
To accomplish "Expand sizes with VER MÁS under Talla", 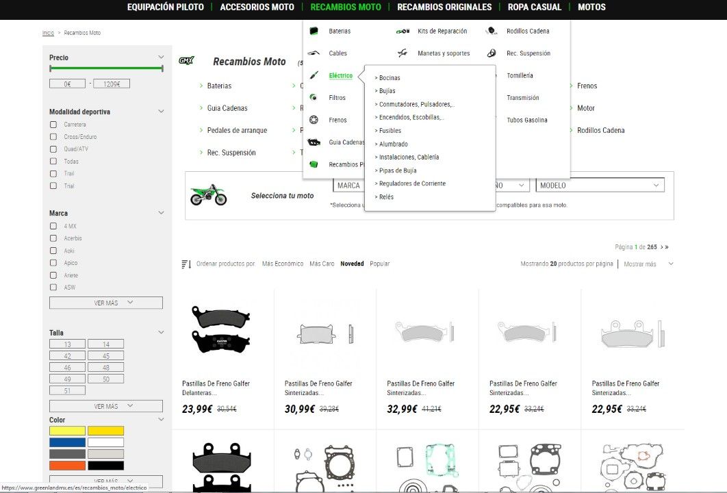I will [106, 406].
